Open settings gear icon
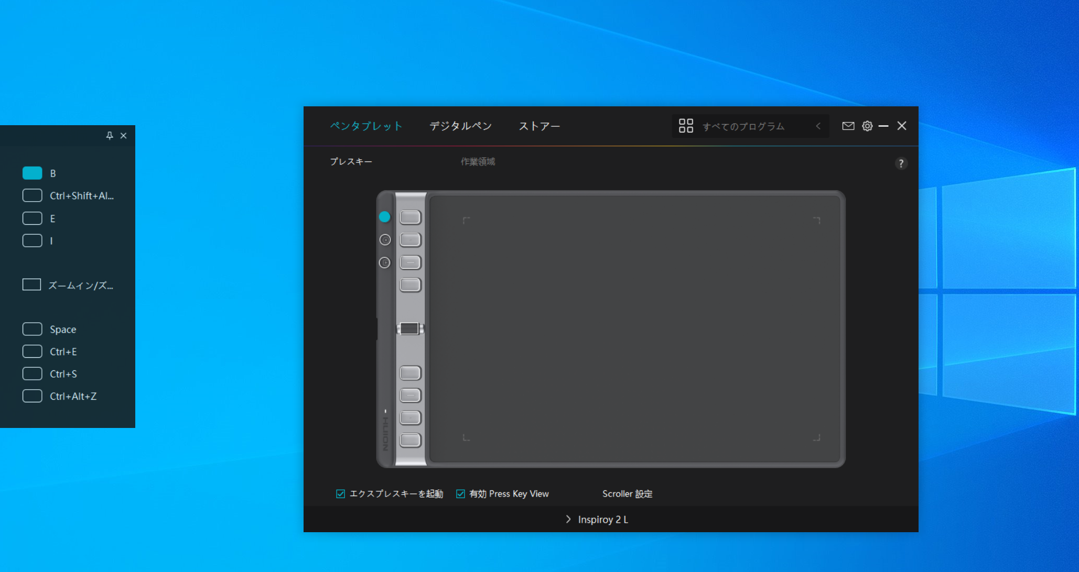The image size is (1079, 572). [867, 126]
